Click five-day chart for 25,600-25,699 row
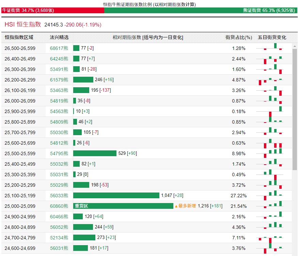This screenshot has height=256, width=298. click(x=270, y=143)
